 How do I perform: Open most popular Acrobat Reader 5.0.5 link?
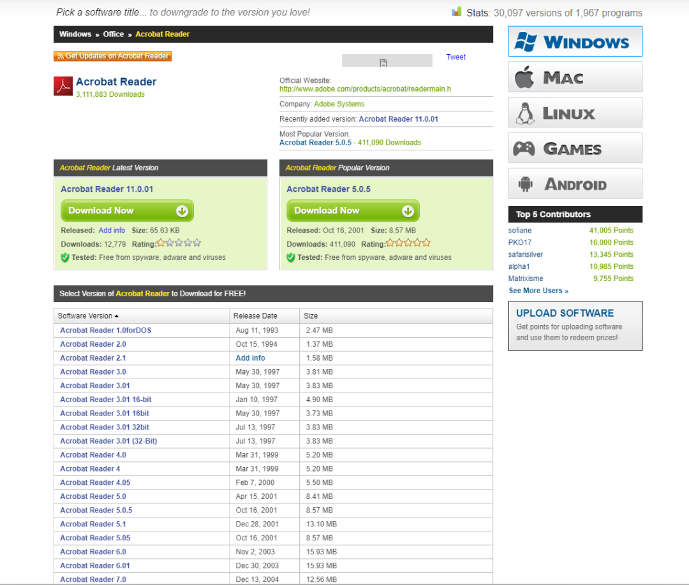[316, 143]
